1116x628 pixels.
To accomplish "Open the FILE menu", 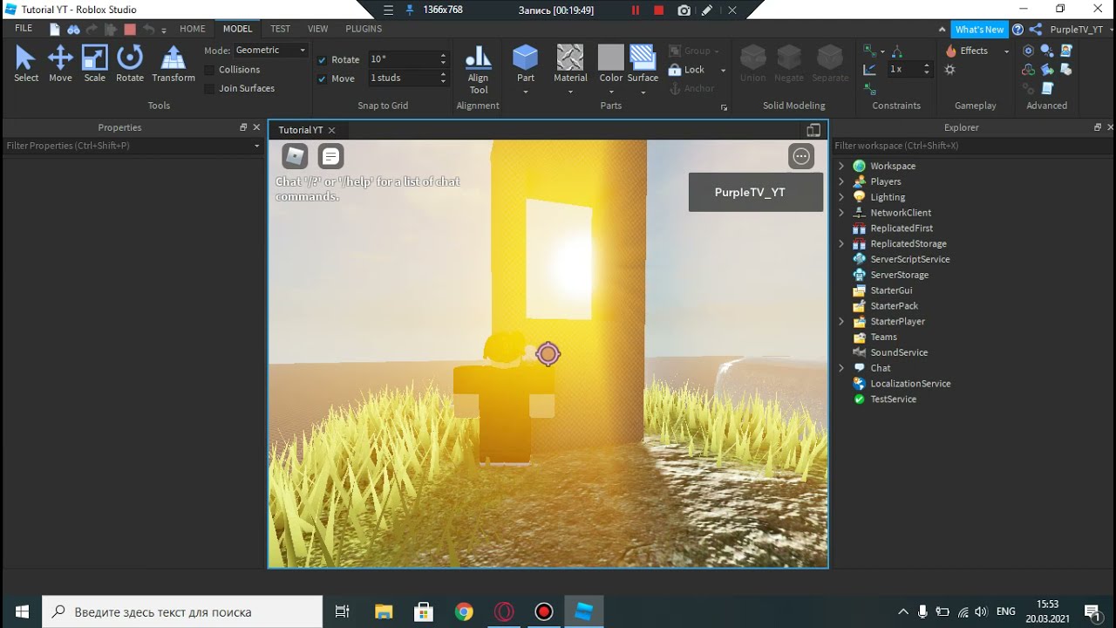I will tap(24, 29).
